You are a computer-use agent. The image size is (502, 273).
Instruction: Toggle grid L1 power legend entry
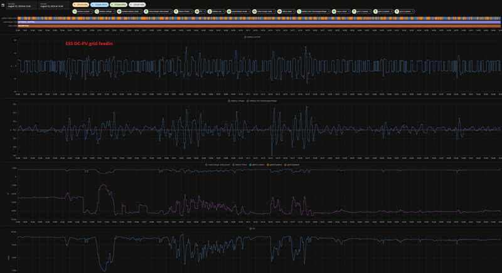[x=257, y=165]
